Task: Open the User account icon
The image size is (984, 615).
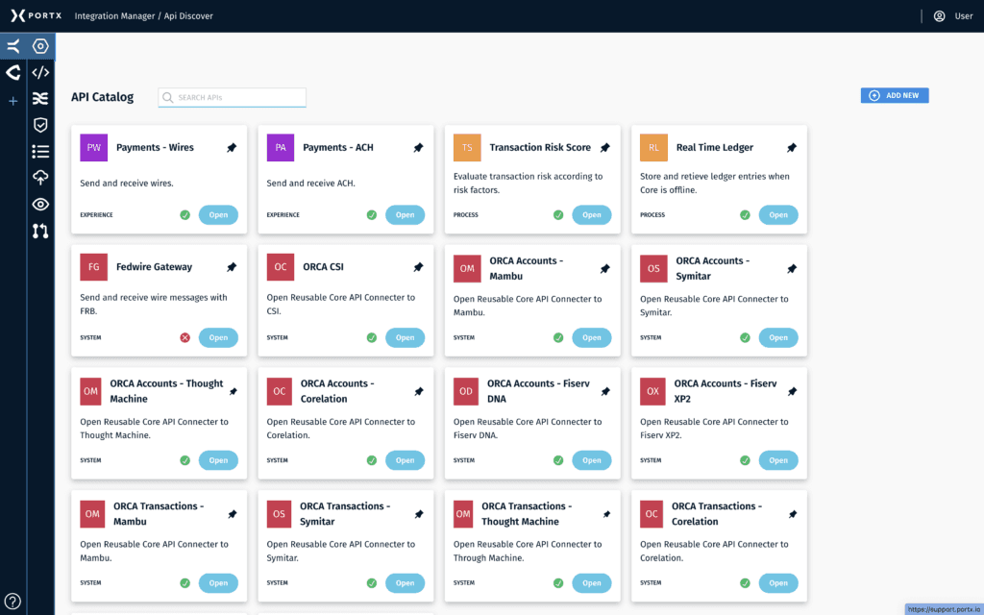Action: click(939, 16)
